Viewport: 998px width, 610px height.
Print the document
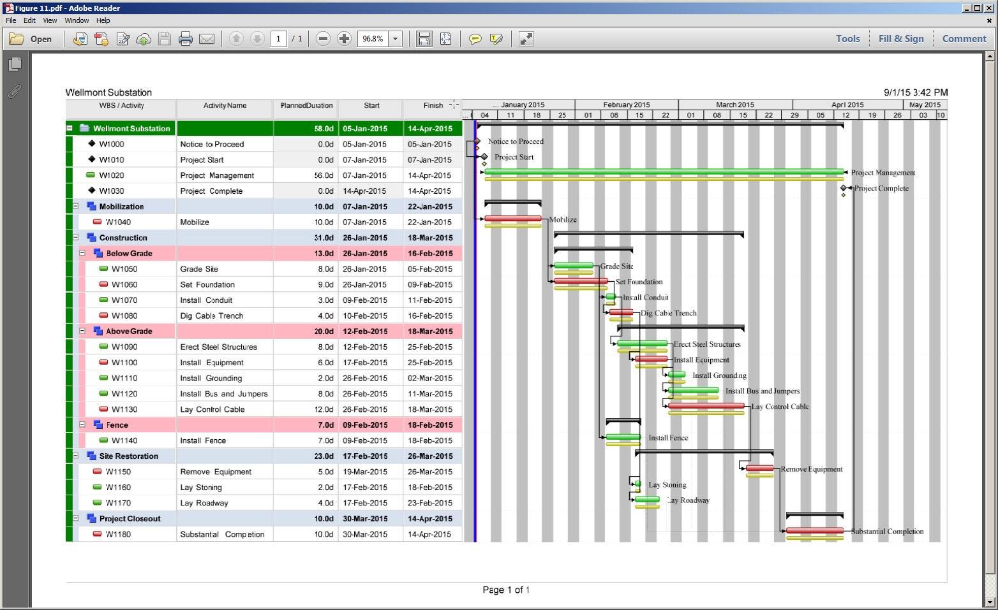tap(185, 39)
